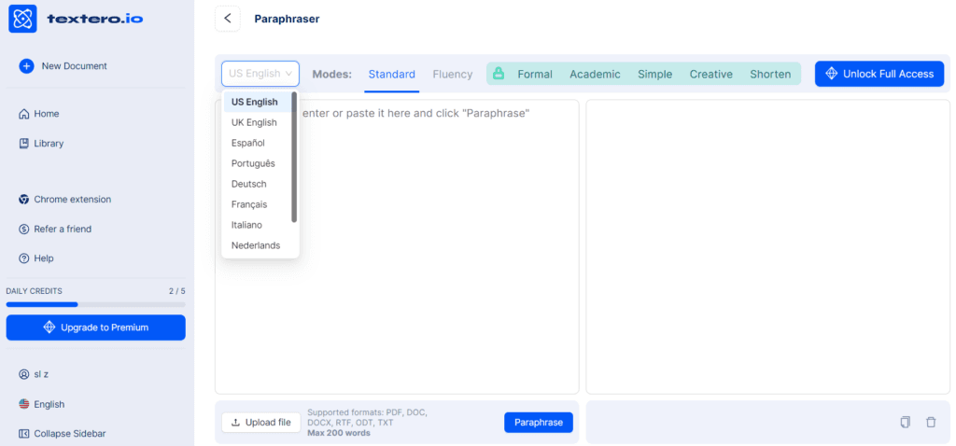Screen dimensions: 956x446
Task: Go to Home in the sidebar
Action: pos(39,114)
